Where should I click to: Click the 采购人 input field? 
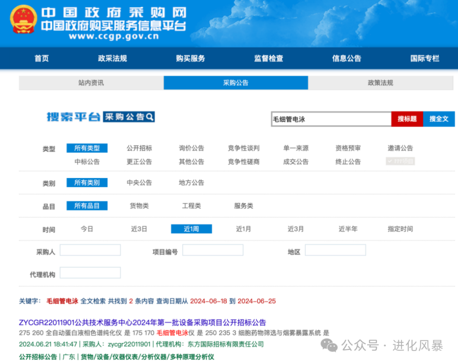(x=90, y=250)
